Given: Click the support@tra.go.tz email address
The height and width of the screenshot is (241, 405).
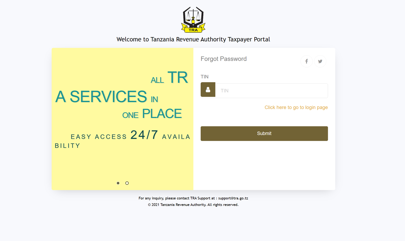Looking at the screenshot, I should [233, 198].
